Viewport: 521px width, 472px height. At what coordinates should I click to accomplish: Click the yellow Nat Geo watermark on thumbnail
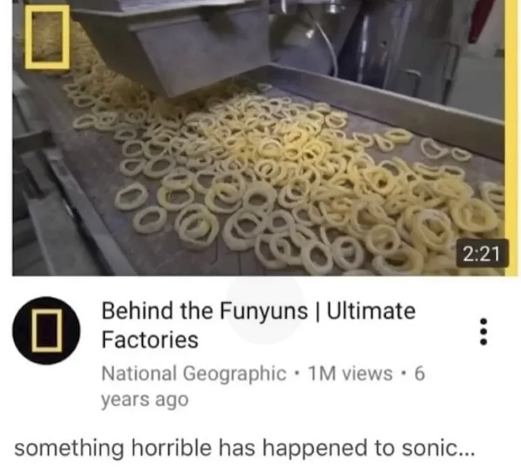46,37
